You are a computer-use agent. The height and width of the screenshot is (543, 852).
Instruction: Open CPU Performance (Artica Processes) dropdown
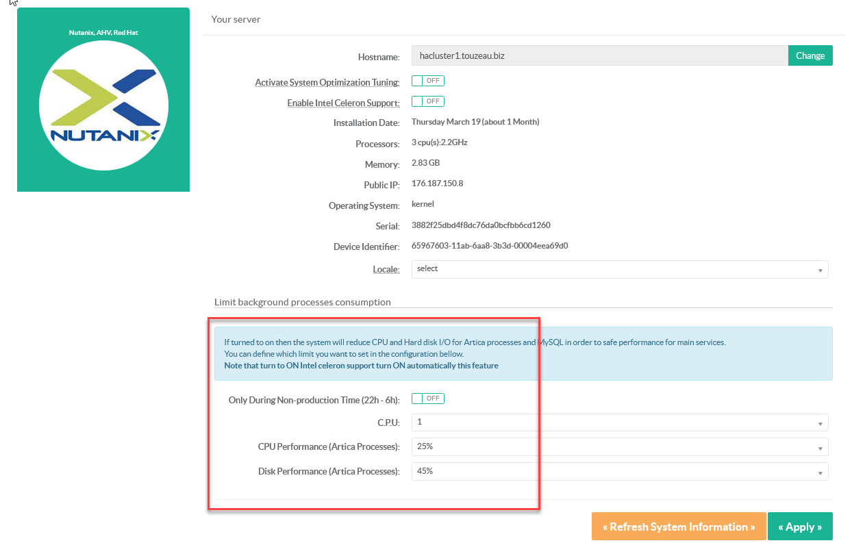619,447
